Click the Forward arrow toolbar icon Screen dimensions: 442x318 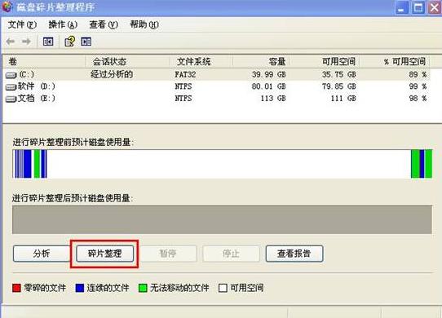pyautogui.click(x=26, y=42)
